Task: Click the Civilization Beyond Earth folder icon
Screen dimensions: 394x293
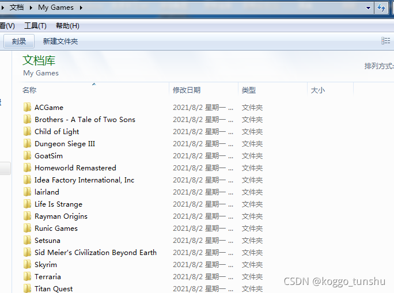Action: (27, 252)
